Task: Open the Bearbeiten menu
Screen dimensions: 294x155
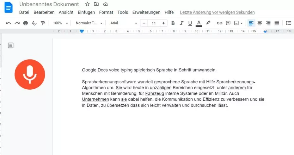Action: click(x=44, y=12)
